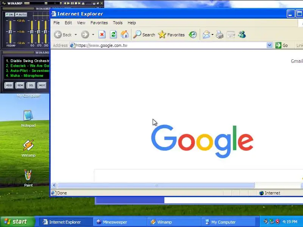Screen dimensions: 303x227
Task: Click page icon beside address URL
Action: (x=73, y=45)
